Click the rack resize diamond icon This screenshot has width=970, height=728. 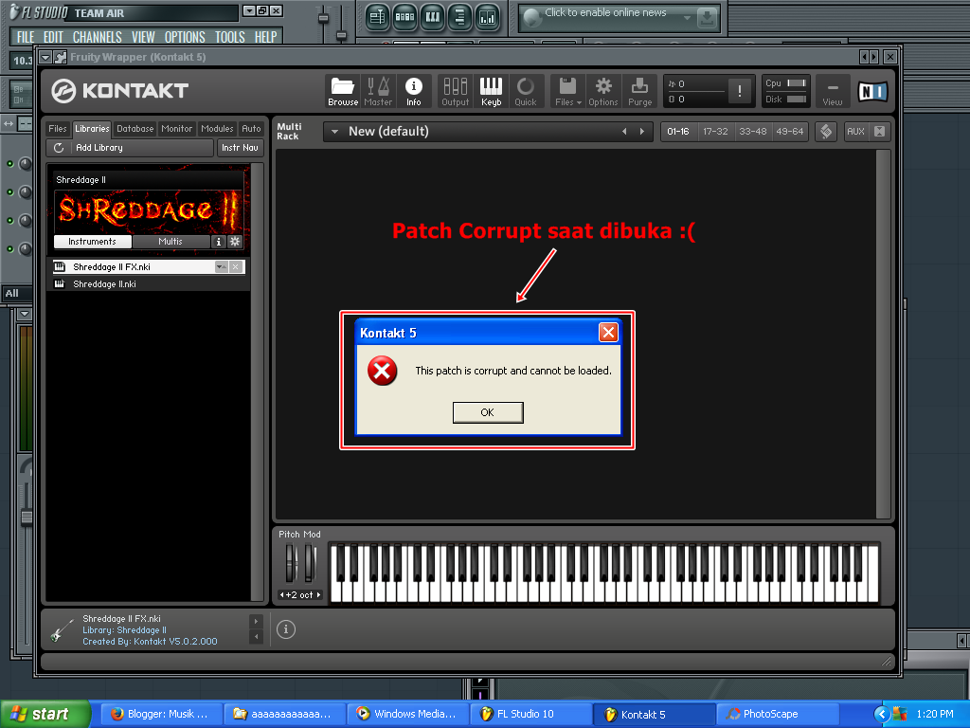[x=826, y=131]
